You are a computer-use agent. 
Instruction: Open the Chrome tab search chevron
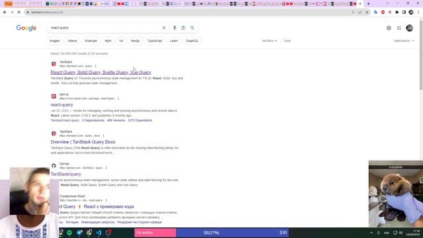(387, 3)
